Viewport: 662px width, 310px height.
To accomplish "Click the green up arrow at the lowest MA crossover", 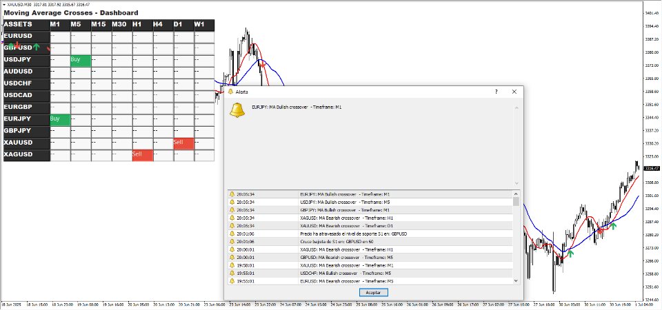I will 570,254.
